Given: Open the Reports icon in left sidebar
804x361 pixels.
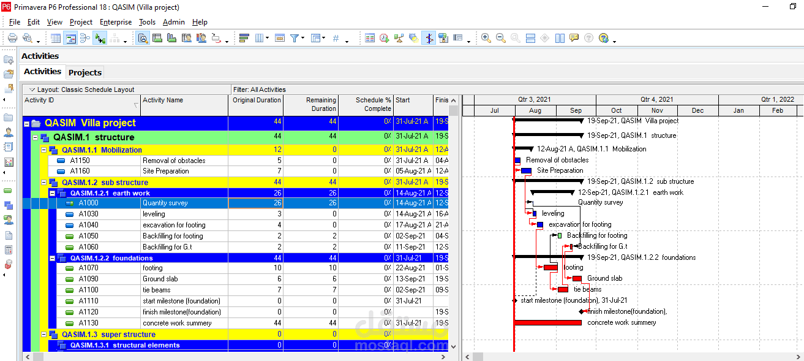Looking at the screenshot, I should coord(9,146).
